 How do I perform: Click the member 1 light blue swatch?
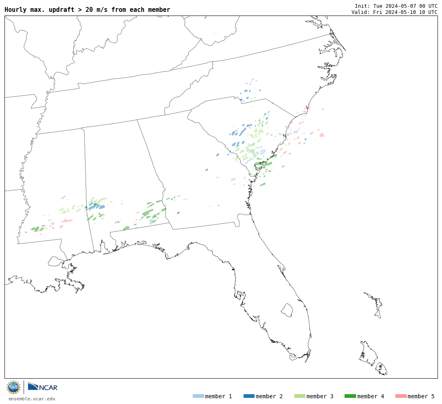(198, 396)
